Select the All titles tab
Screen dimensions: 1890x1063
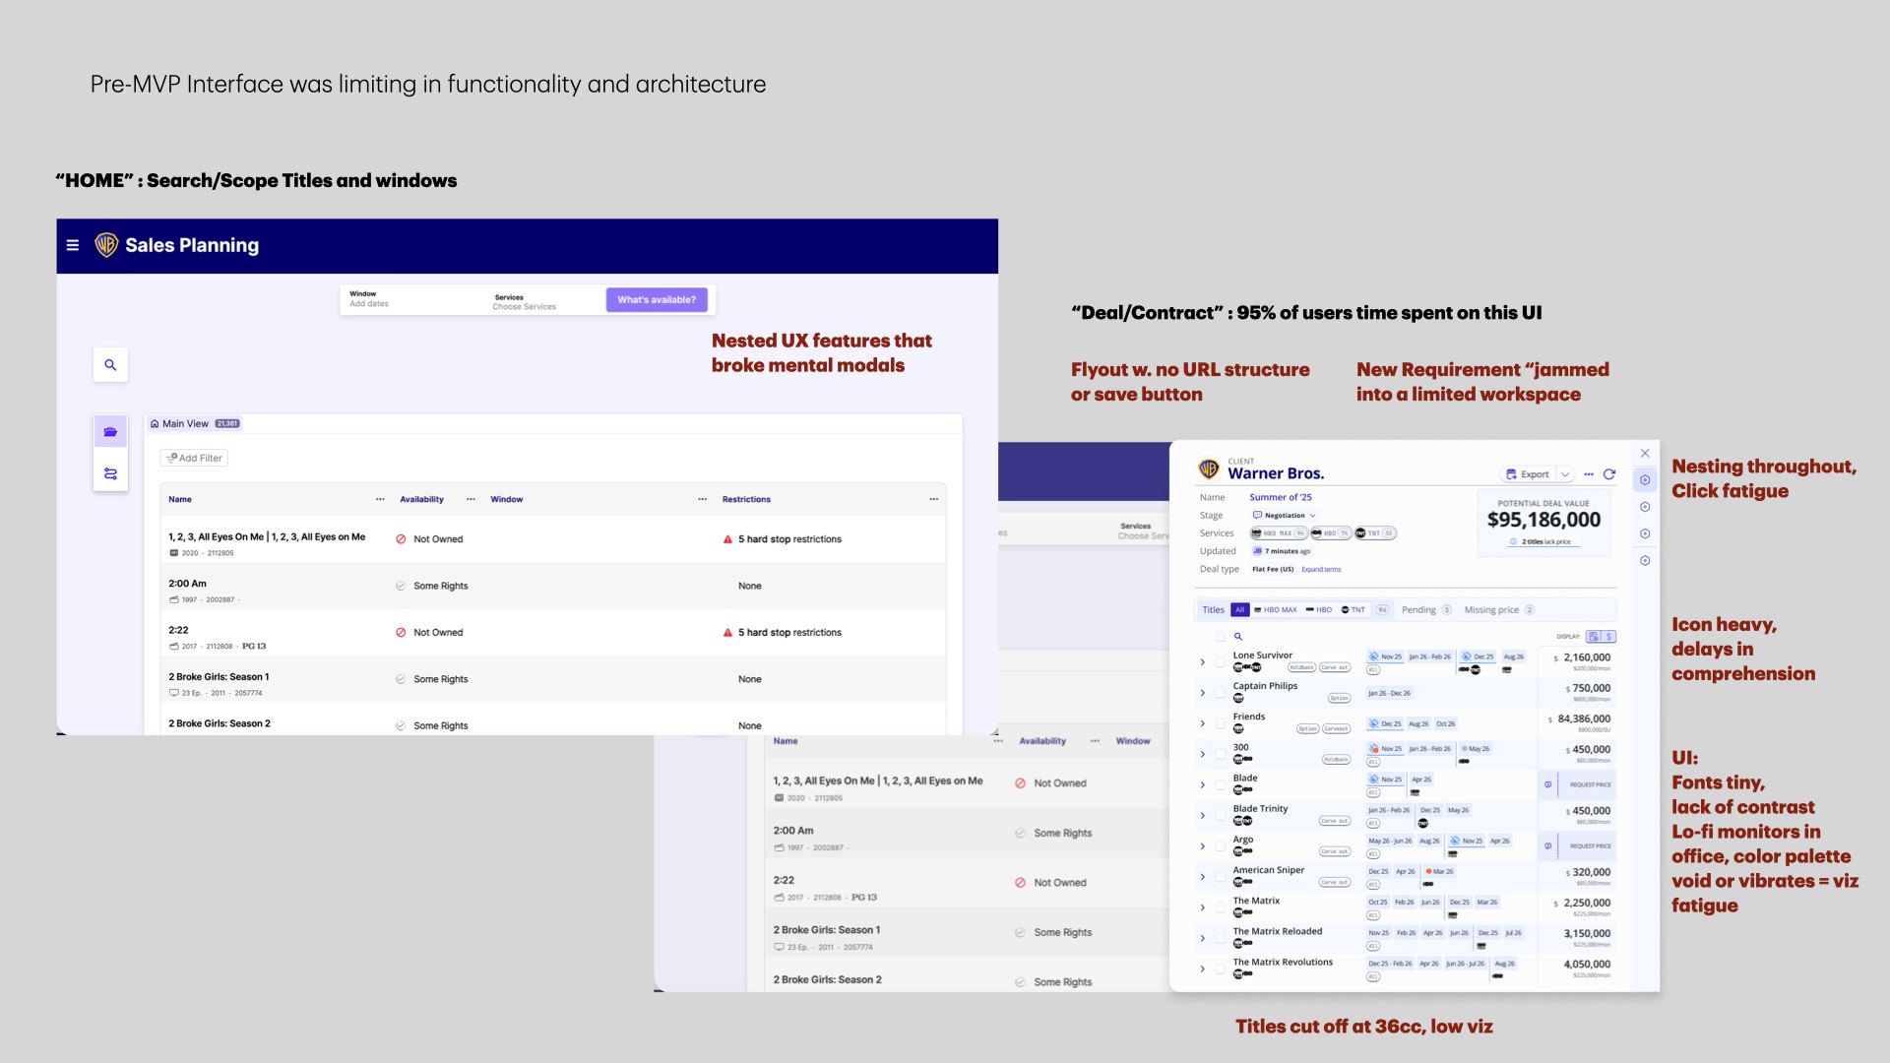(x=1240, y=610)
